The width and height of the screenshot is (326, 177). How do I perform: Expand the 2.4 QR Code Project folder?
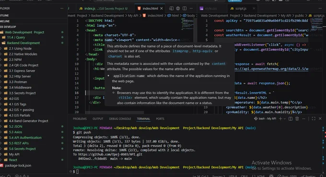23,66
